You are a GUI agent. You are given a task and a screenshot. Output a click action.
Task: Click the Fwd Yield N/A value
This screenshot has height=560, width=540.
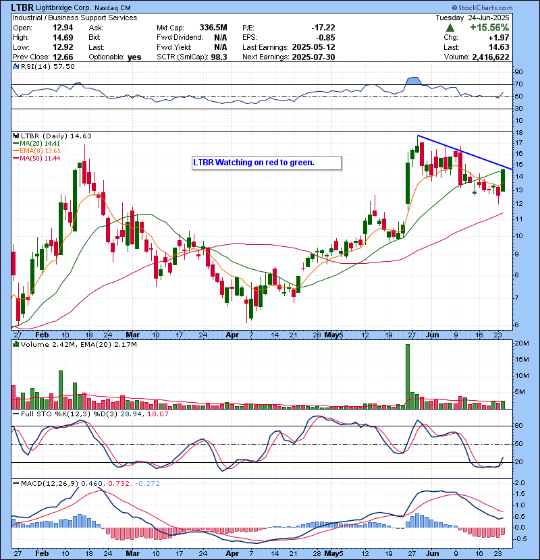pos(221,47)
